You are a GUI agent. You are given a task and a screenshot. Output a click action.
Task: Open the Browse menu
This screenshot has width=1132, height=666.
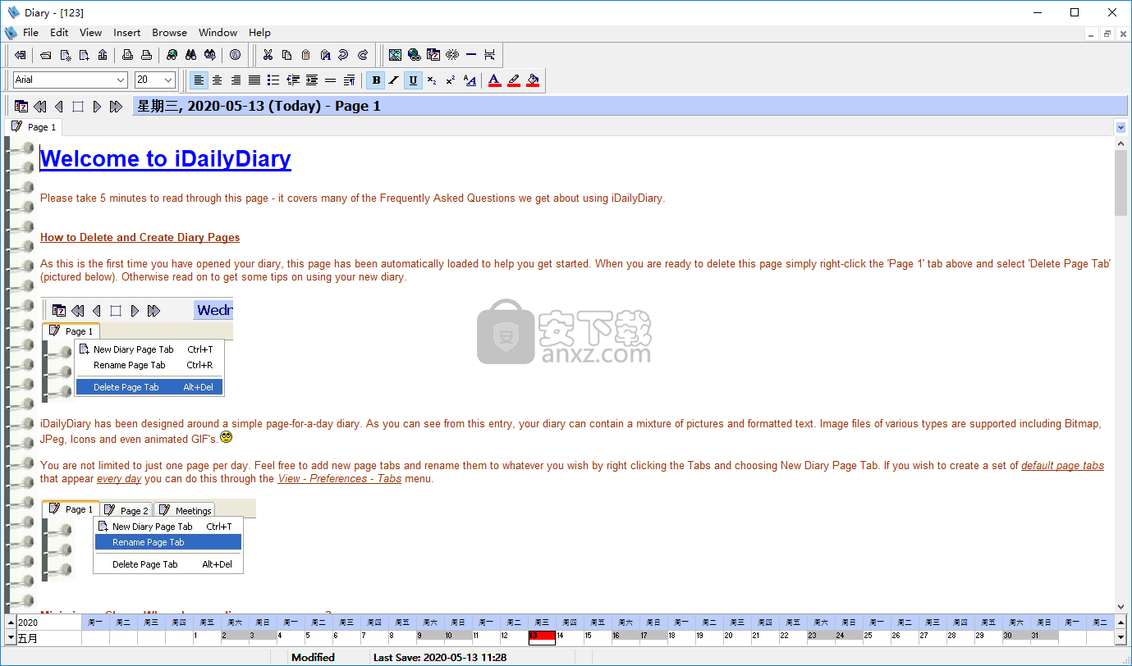point(170,33)
